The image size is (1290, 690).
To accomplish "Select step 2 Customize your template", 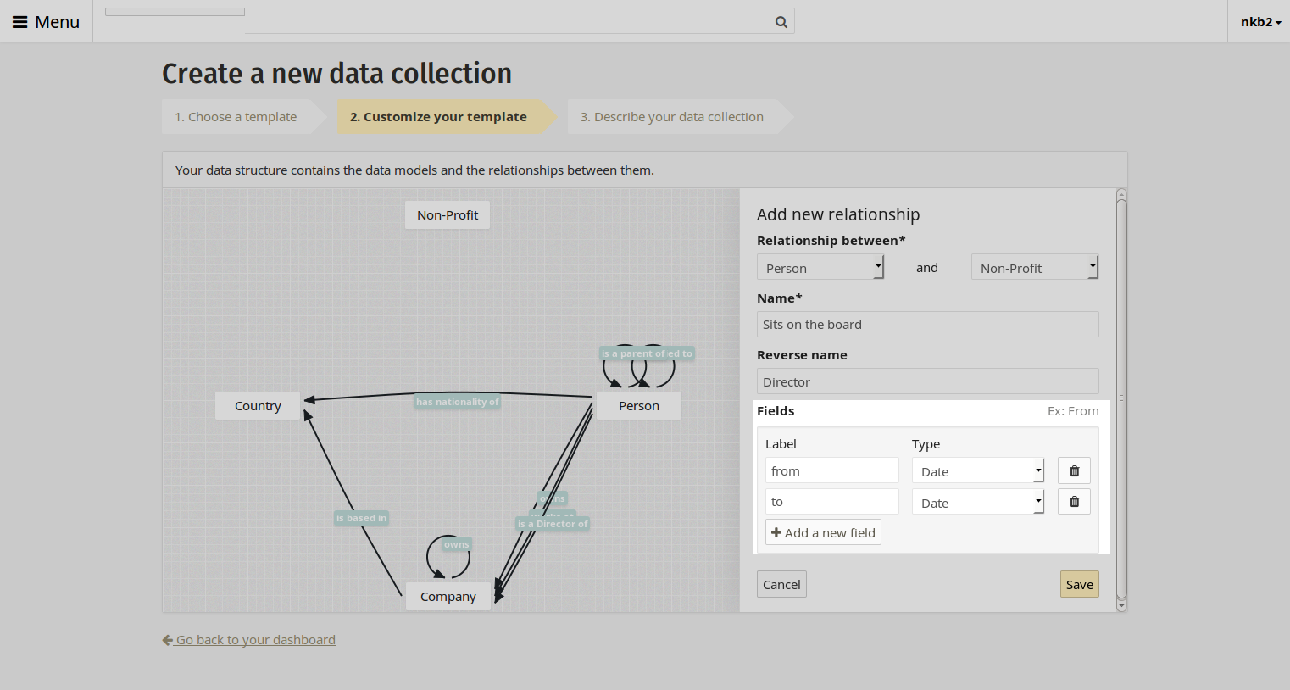I will [438, 117].
